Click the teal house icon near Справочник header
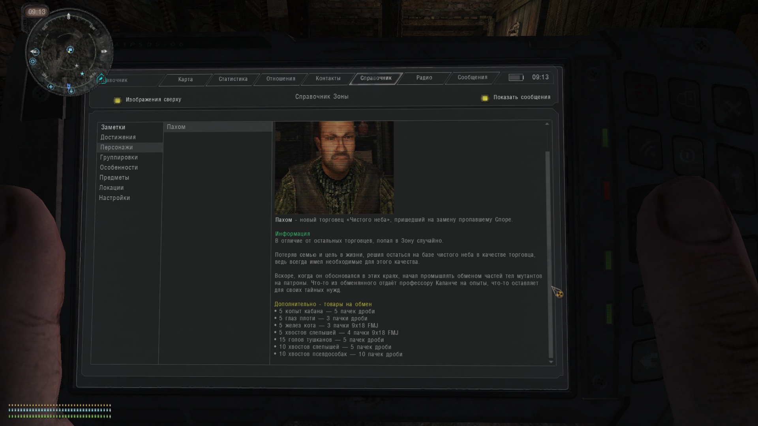 coord(101,78)
